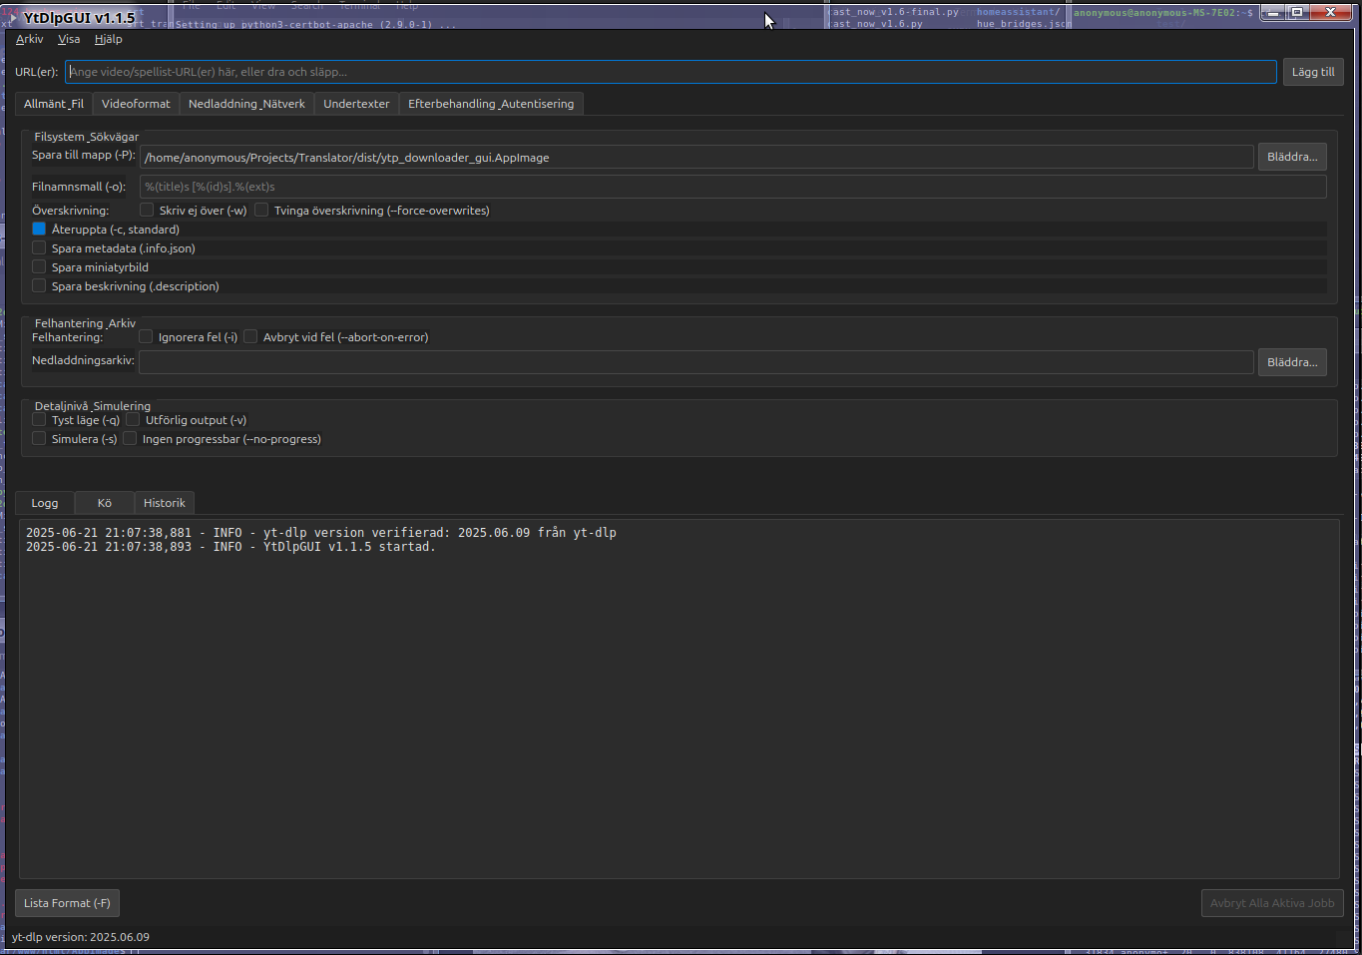Image resolution: width=1362 pixels, height=955 pixels.
Task: Switch to Efterbehandling Autentisering tab
Action: [490, 103]
